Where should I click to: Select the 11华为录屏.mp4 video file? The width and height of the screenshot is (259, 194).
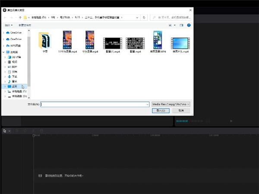67,42
